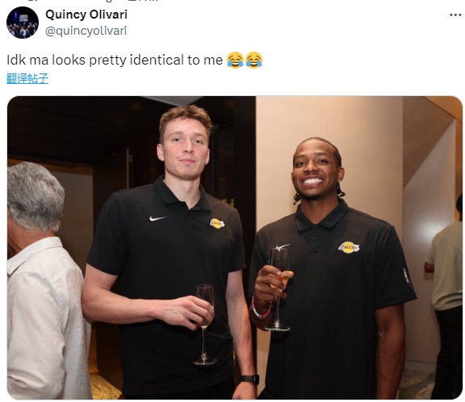Click the champagne flute raised by the right player
The image size is (465, 402).
pos(278,289)
